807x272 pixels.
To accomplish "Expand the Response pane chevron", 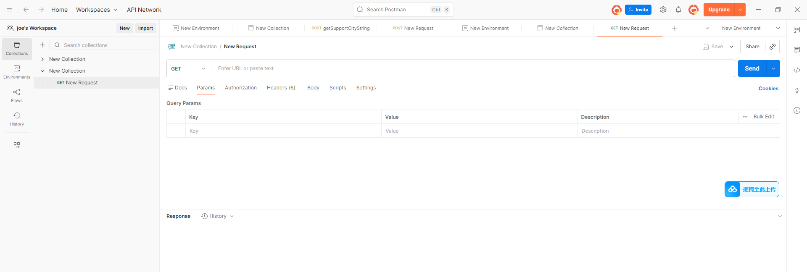I will coord(780,216).
